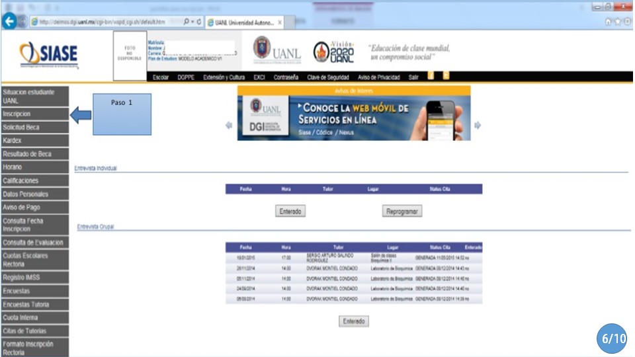Open Aviso de Privacidad menu item
635x357 pixels.
click(378, 77)
